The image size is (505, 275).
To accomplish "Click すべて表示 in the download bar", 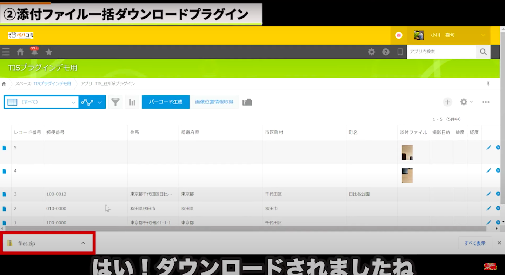I will 475,243.
